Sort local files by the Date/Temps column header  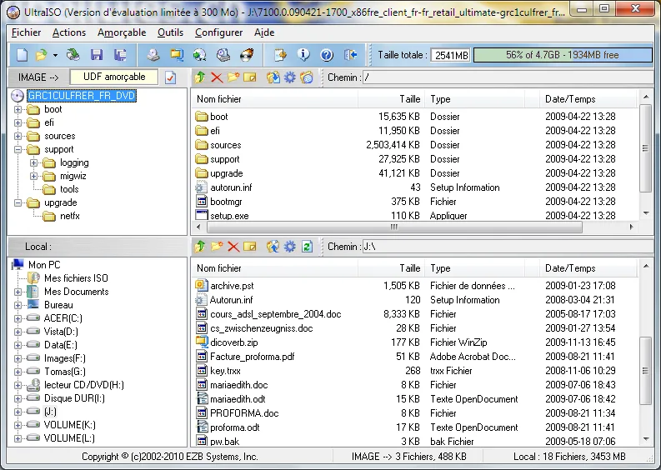[x=570, y=268]
